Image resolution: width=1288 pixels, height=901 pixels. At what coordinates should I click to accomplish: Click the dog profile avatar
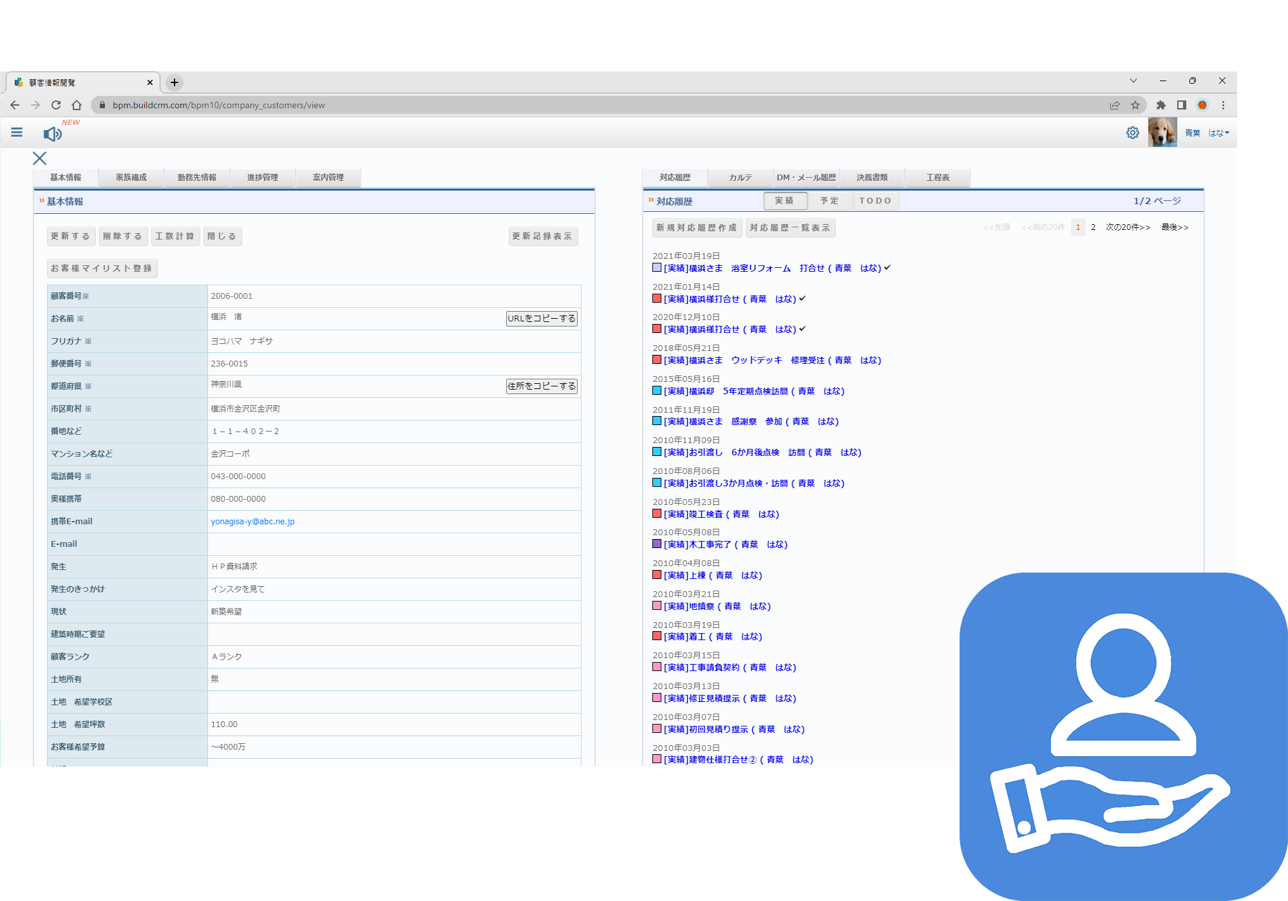tap(1162, 133)
